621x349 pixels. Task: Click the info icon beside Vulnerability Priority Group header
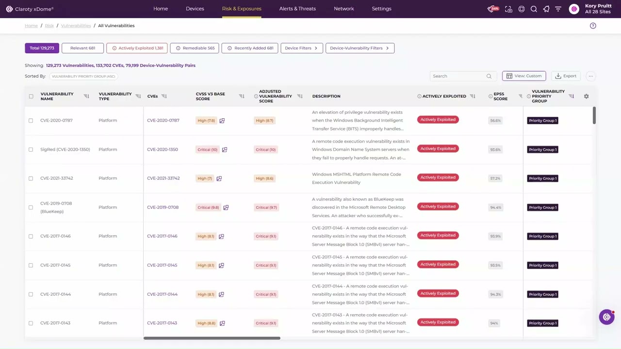coord(529,96)
